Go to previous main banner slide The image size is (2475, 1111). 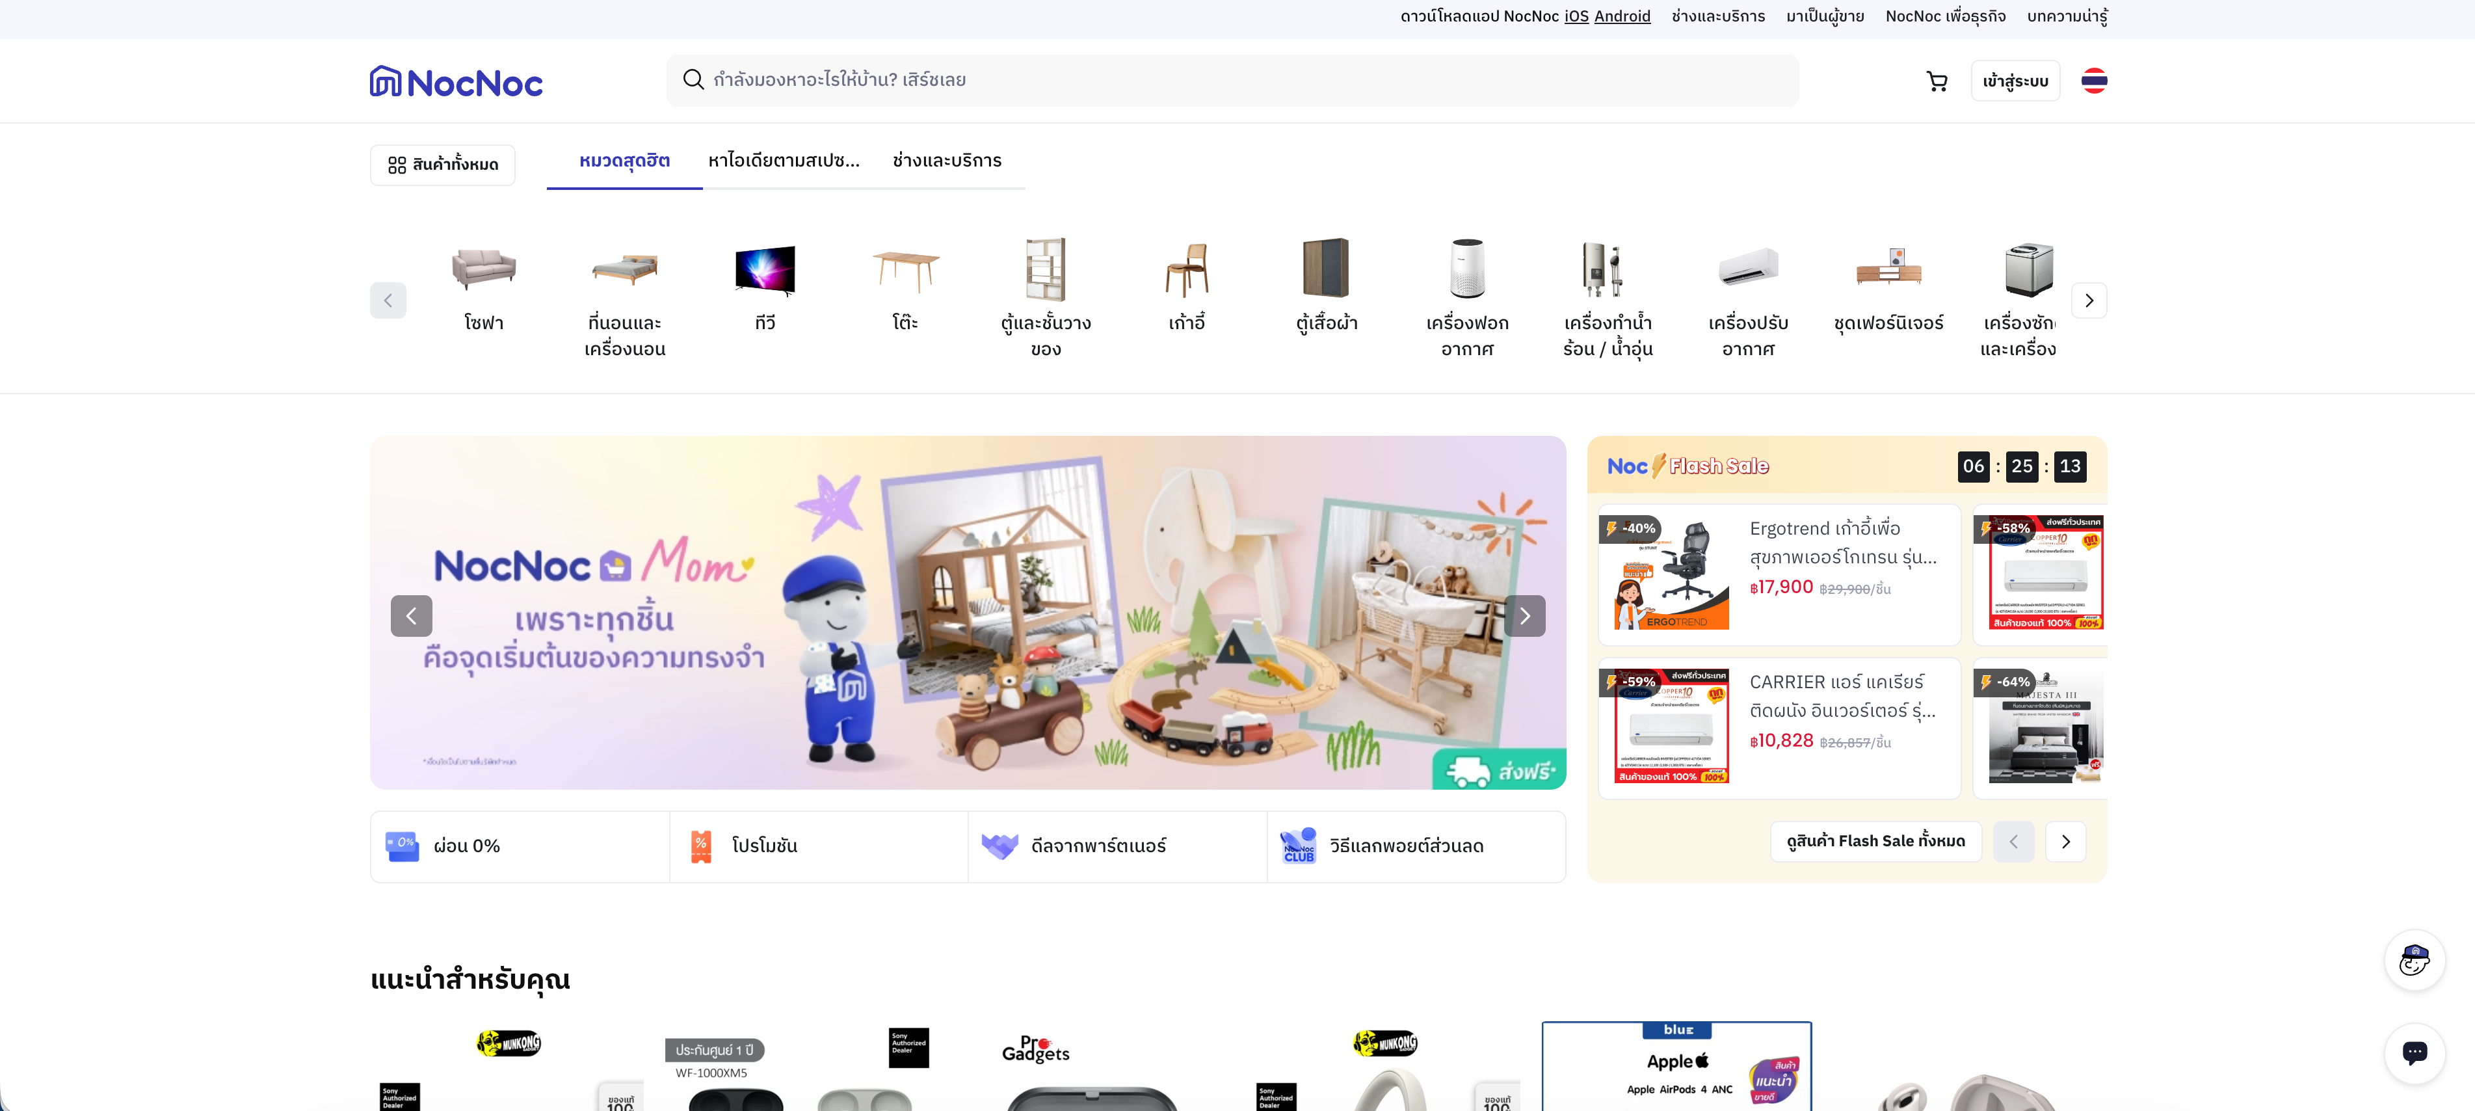point(411,616)
